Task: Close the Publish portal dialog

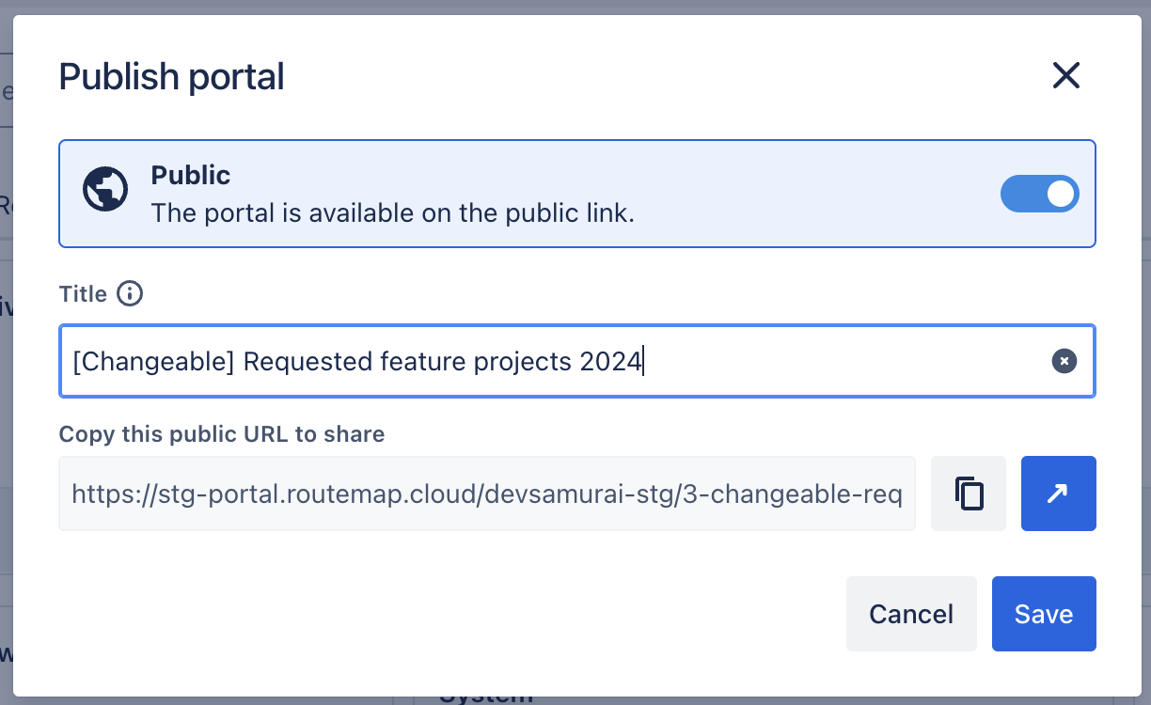Action: (1065, 75)
